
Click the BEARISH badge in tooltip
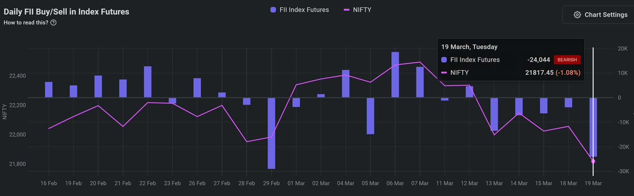pyautogui.click(x=567, y=60)
